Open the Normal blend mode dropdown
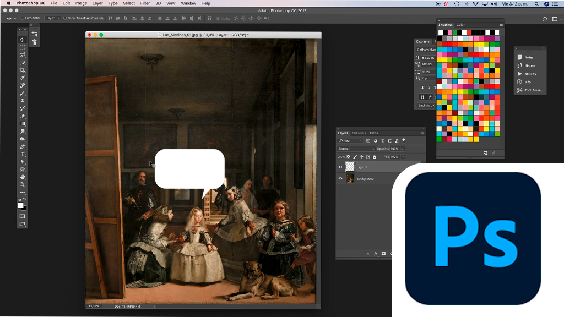Image resolution: width=564 pixels, height=317 pixels. tap(356, 149)
